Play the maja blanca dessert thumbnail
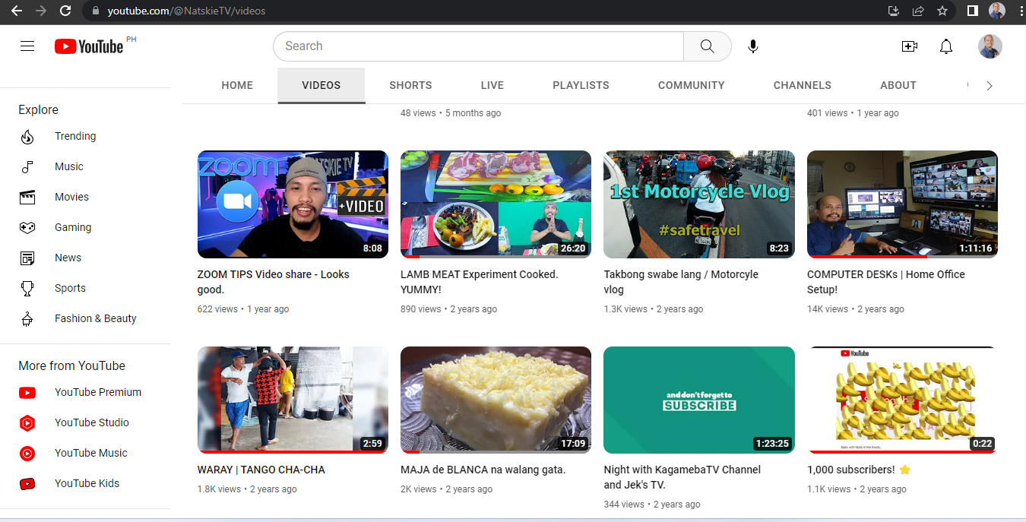The width and height of the screenshot is (1026, 522). [496, 400]
